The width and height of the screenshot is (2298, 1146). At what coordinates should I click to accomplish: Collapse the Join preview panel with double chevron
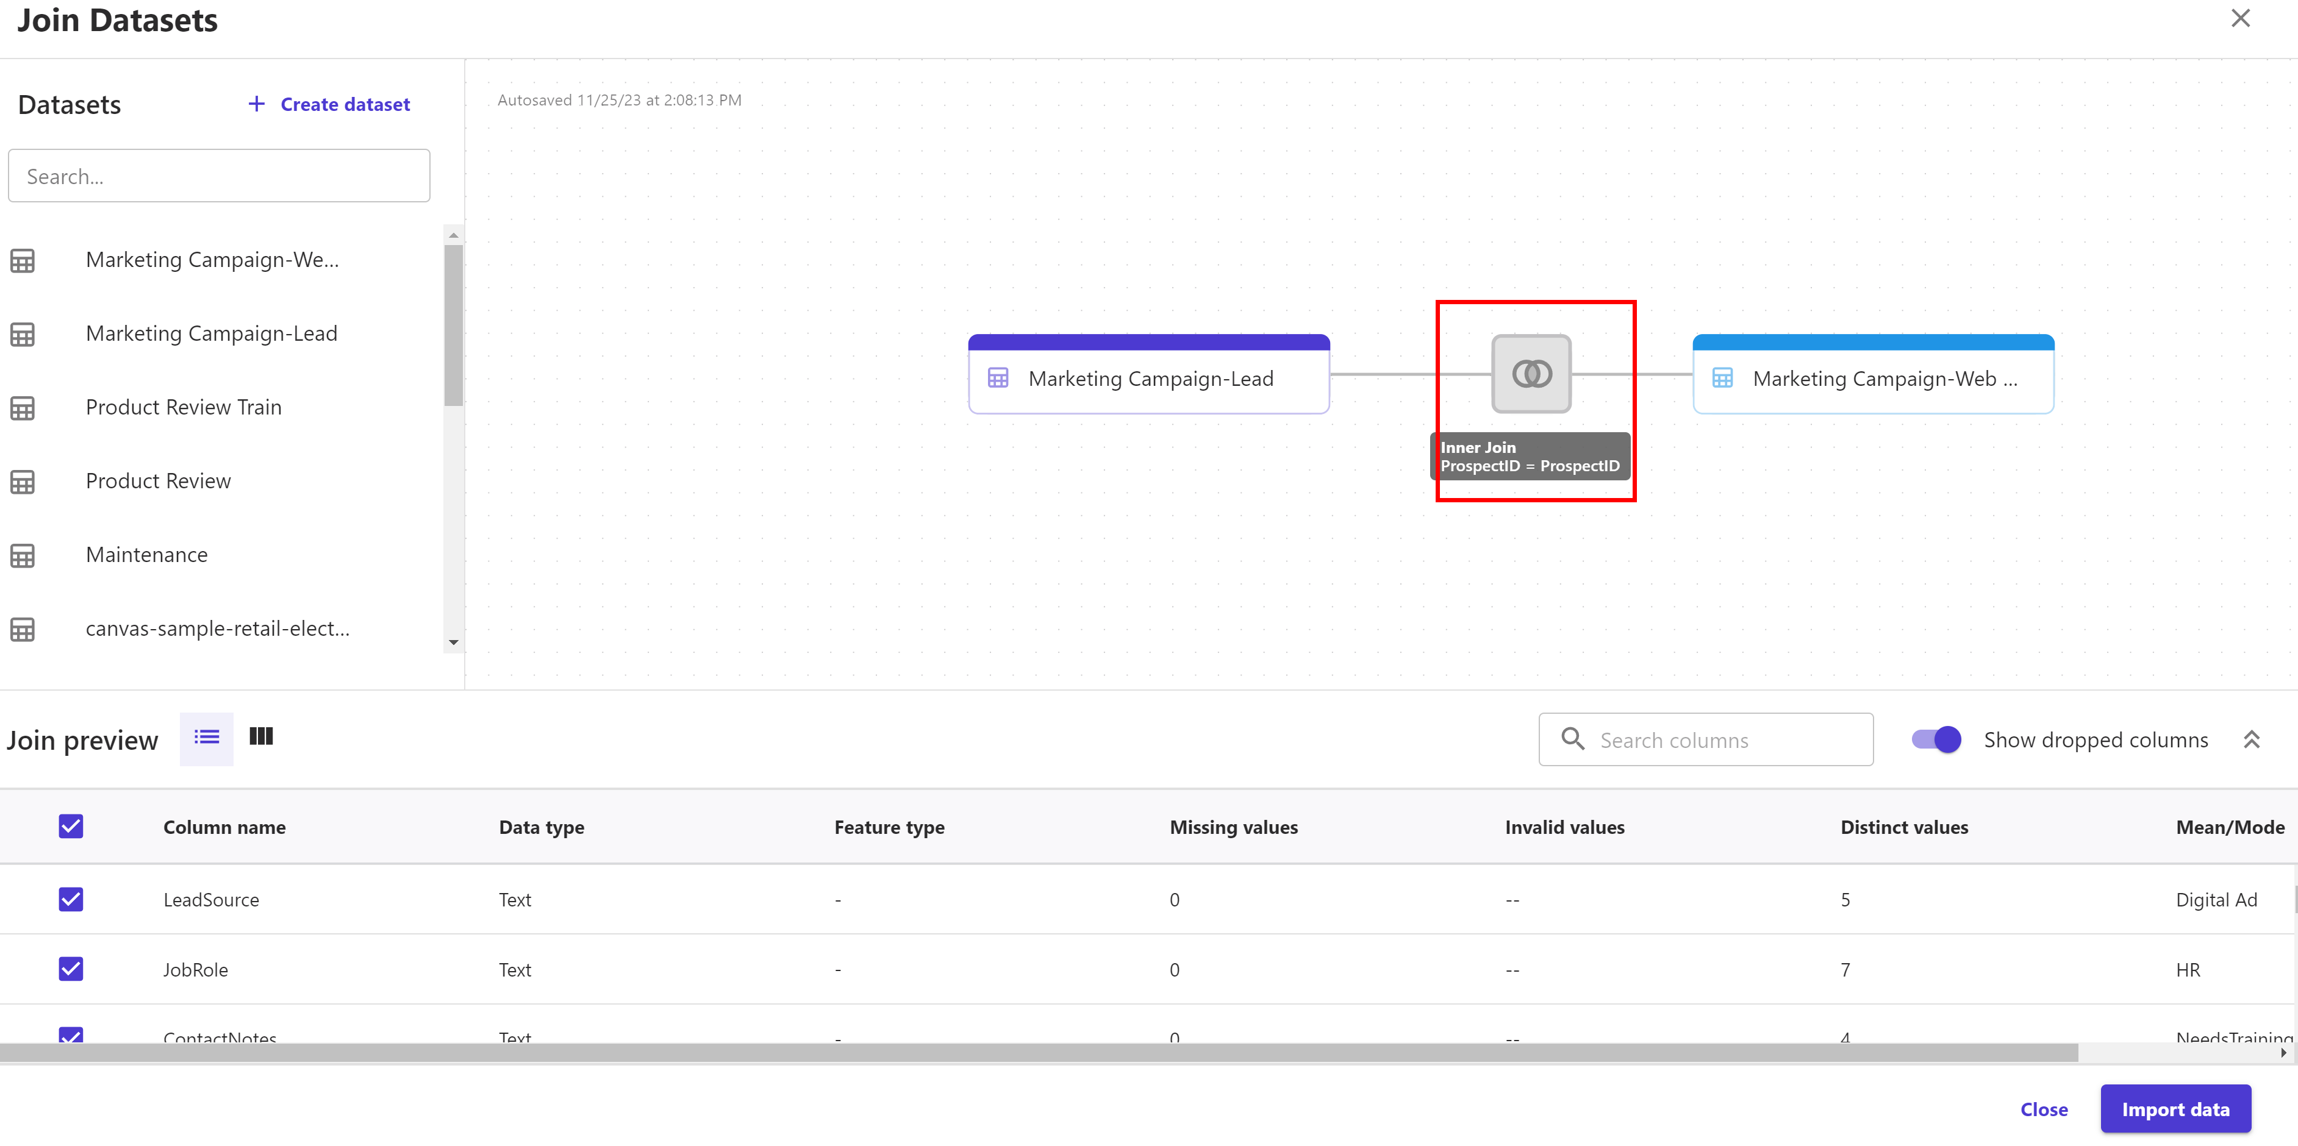tap(2250, 739)
